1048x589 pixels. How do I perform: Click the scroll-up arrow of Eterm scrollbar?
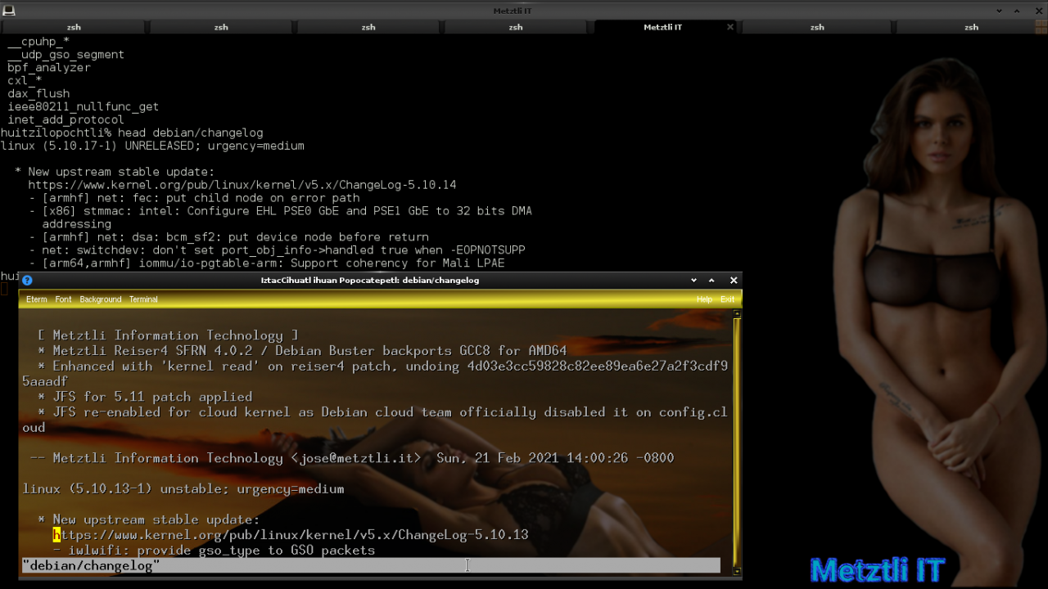pos(737,314)
